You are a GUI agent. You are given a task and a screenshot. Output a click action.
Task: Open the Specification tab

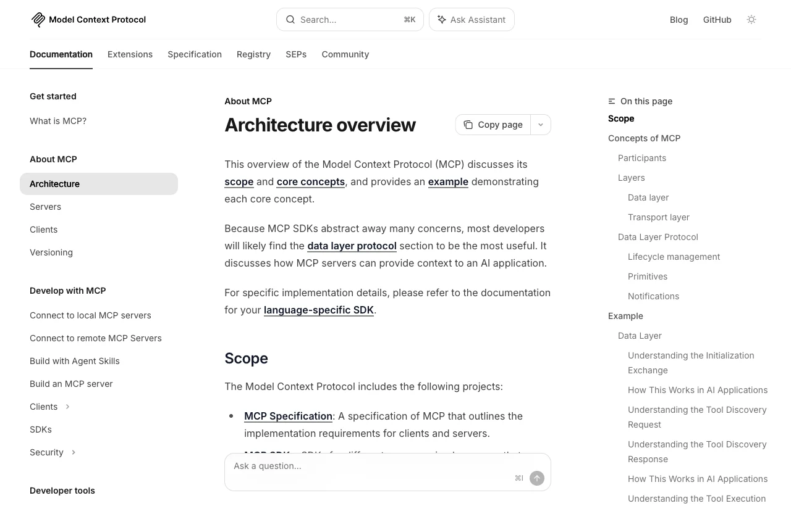point(195,54)
